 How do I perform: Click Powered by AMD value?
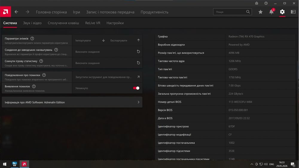(239, 45)
